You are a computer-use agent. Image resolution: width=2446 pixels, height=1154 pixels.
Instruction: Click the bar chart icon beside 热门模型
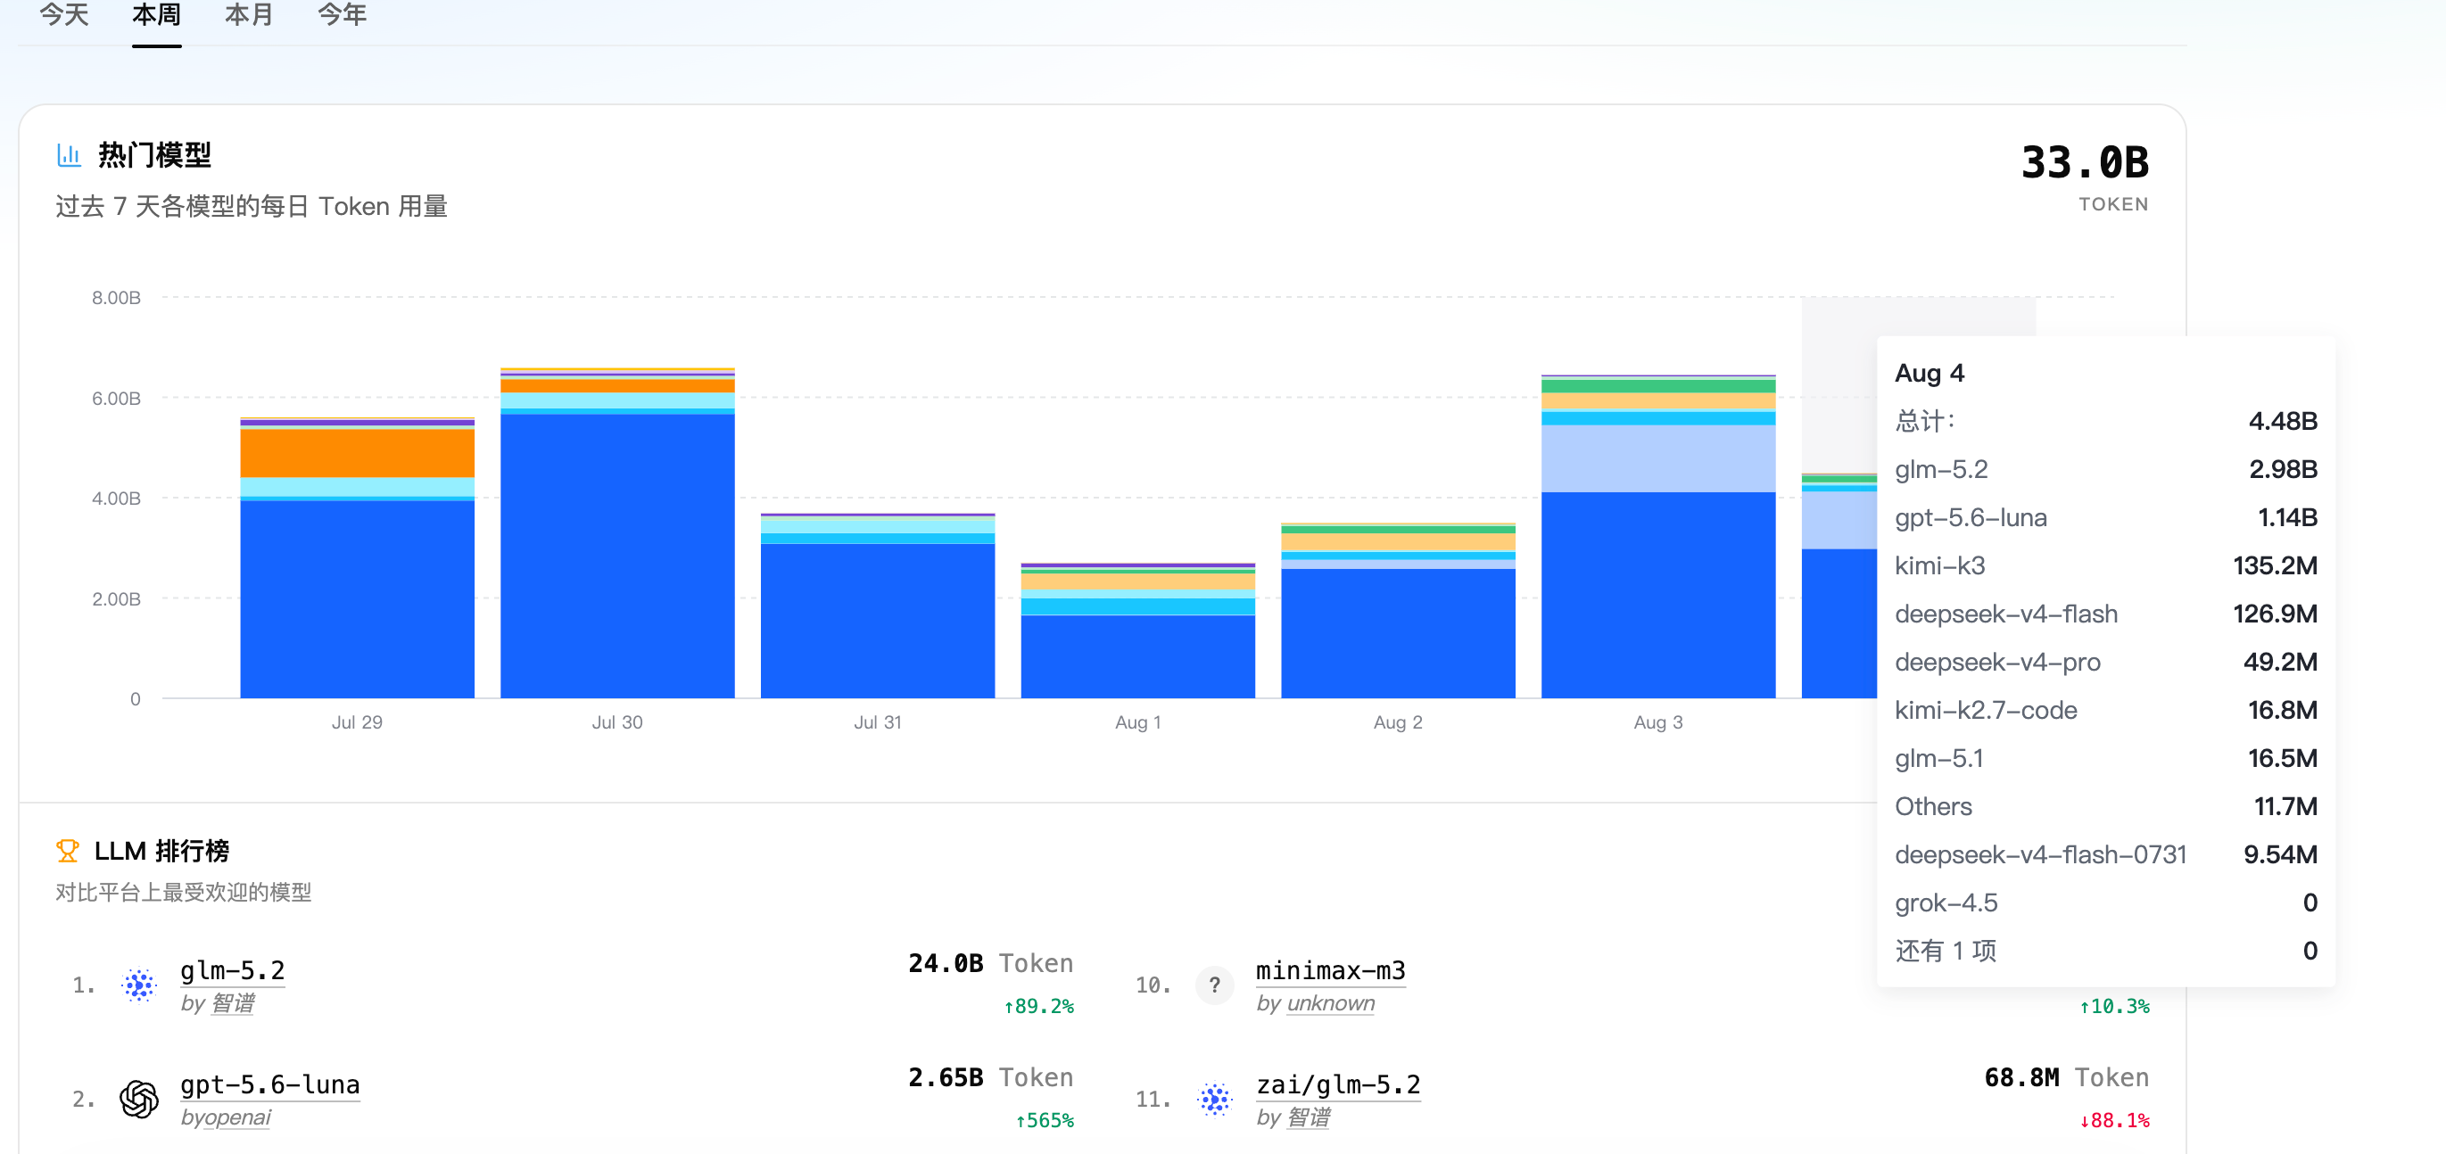69,154
